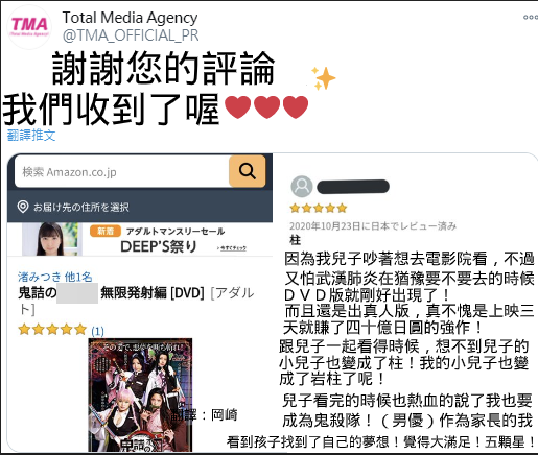Click the orange Amazon search magnifier button

pyautogui.click(x=248, y=171)
